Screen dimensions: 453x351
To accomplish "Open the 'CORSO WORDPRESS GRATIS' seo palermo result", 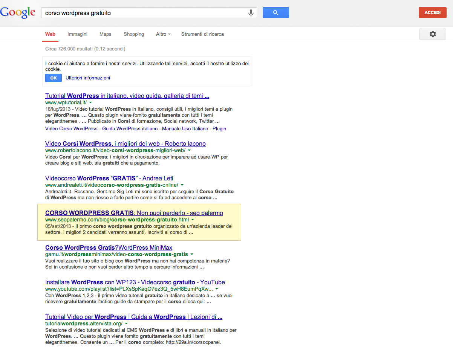I will 134,213.
